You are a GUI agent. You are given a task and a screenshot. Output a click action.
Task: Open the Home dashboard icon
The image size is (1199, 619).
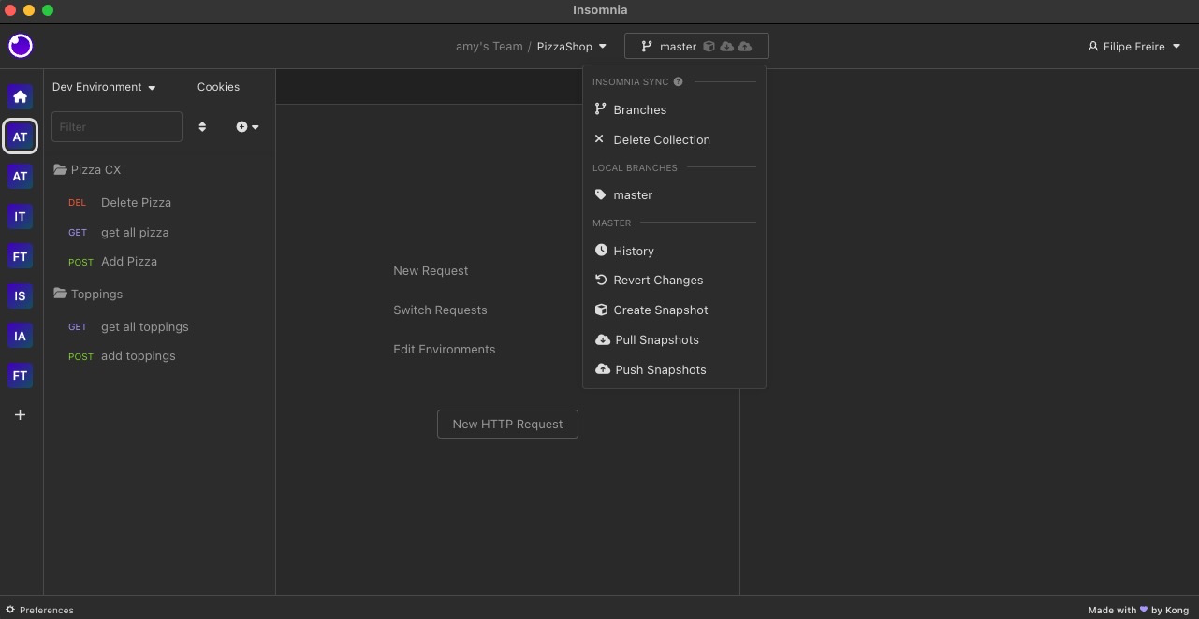(20, 96)
